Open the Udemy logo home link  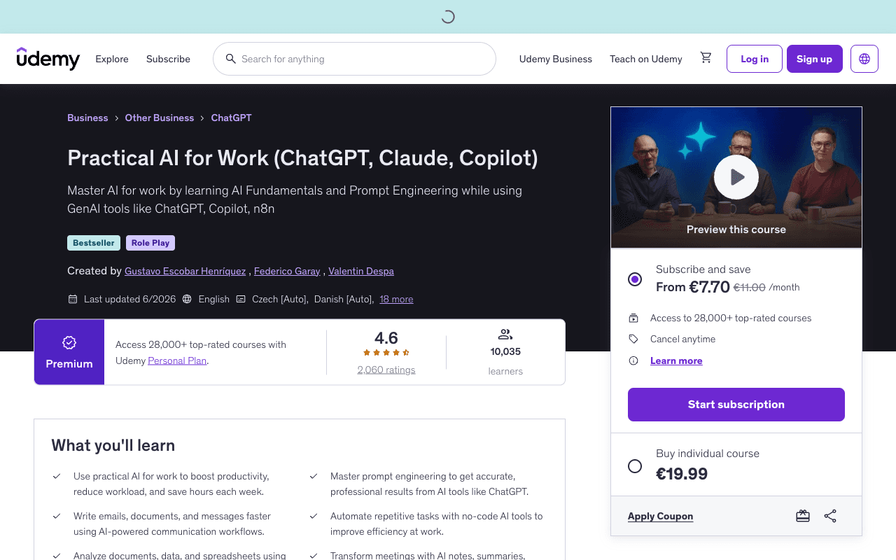[48, 59]
